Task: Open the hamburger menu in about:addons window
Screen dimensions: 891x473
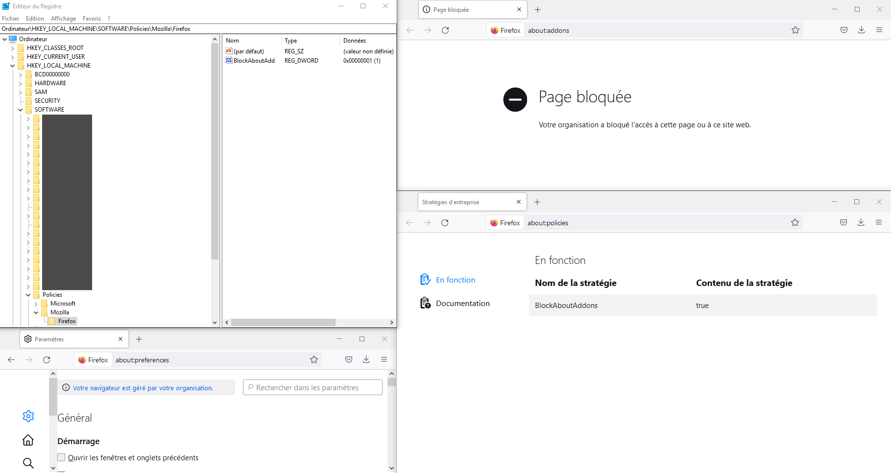Action: click(x=879, y=30)
